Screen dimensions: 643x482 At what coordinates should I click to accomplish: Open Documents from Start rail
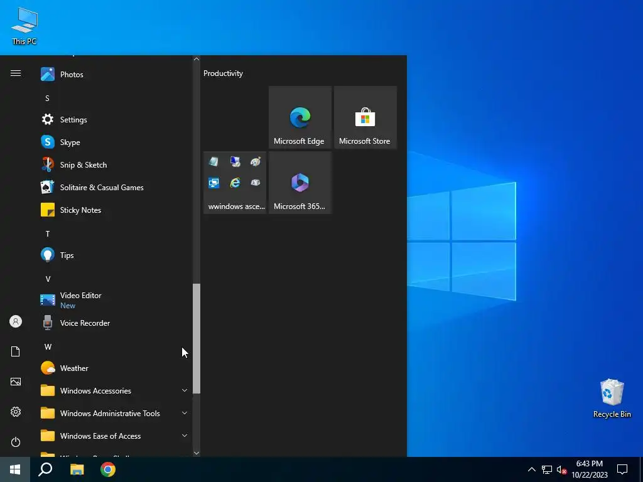point(16,351)
